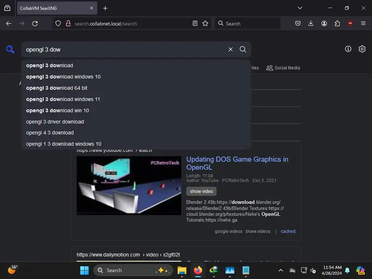
Task: Select 'opengl 3 driver download' suggestion
Action: (x=136, y=122)
